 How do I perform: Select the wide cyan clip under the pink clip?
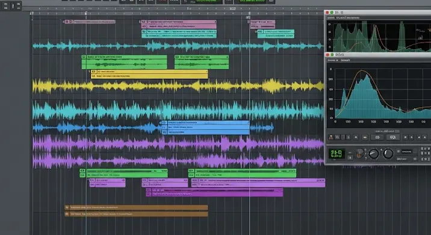179,34
